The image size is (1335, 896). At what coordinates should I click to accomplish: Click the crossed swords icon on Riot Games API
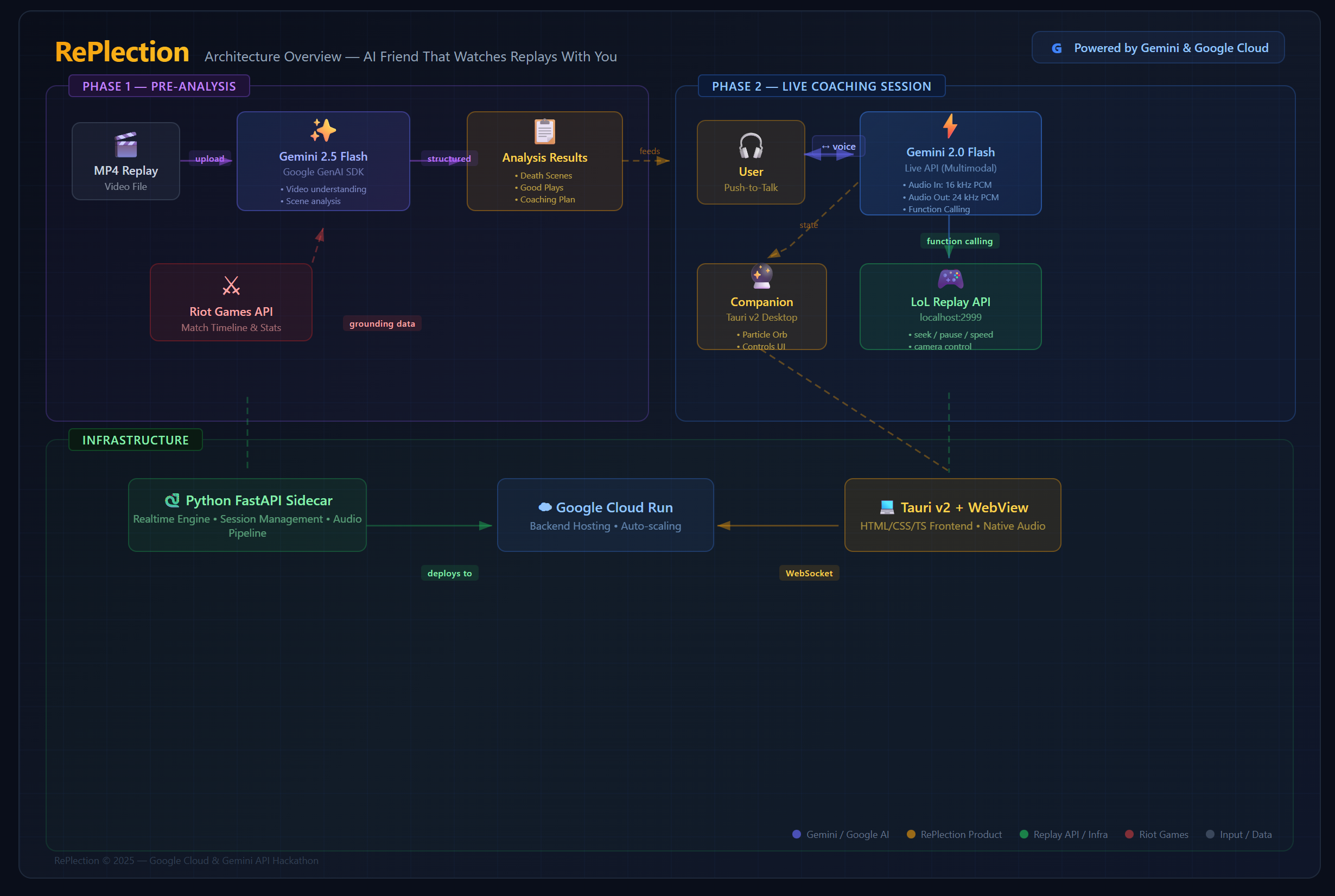tap(231, 285)
